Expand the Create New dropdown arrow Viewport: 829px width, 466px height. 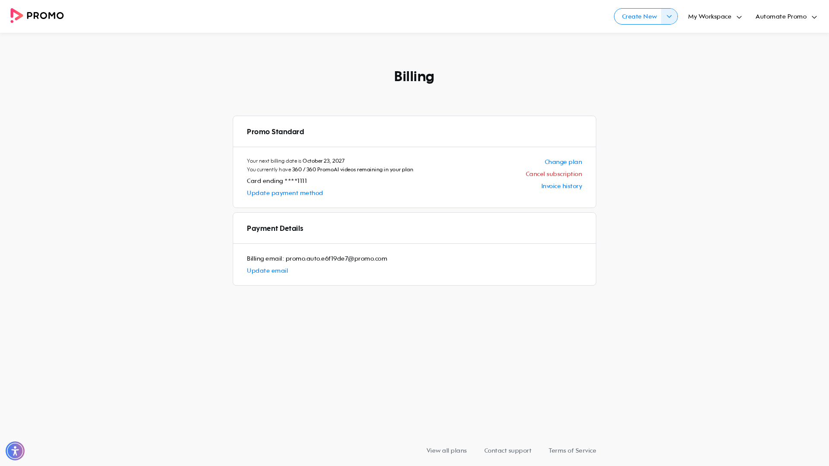[x=669, y=16]
